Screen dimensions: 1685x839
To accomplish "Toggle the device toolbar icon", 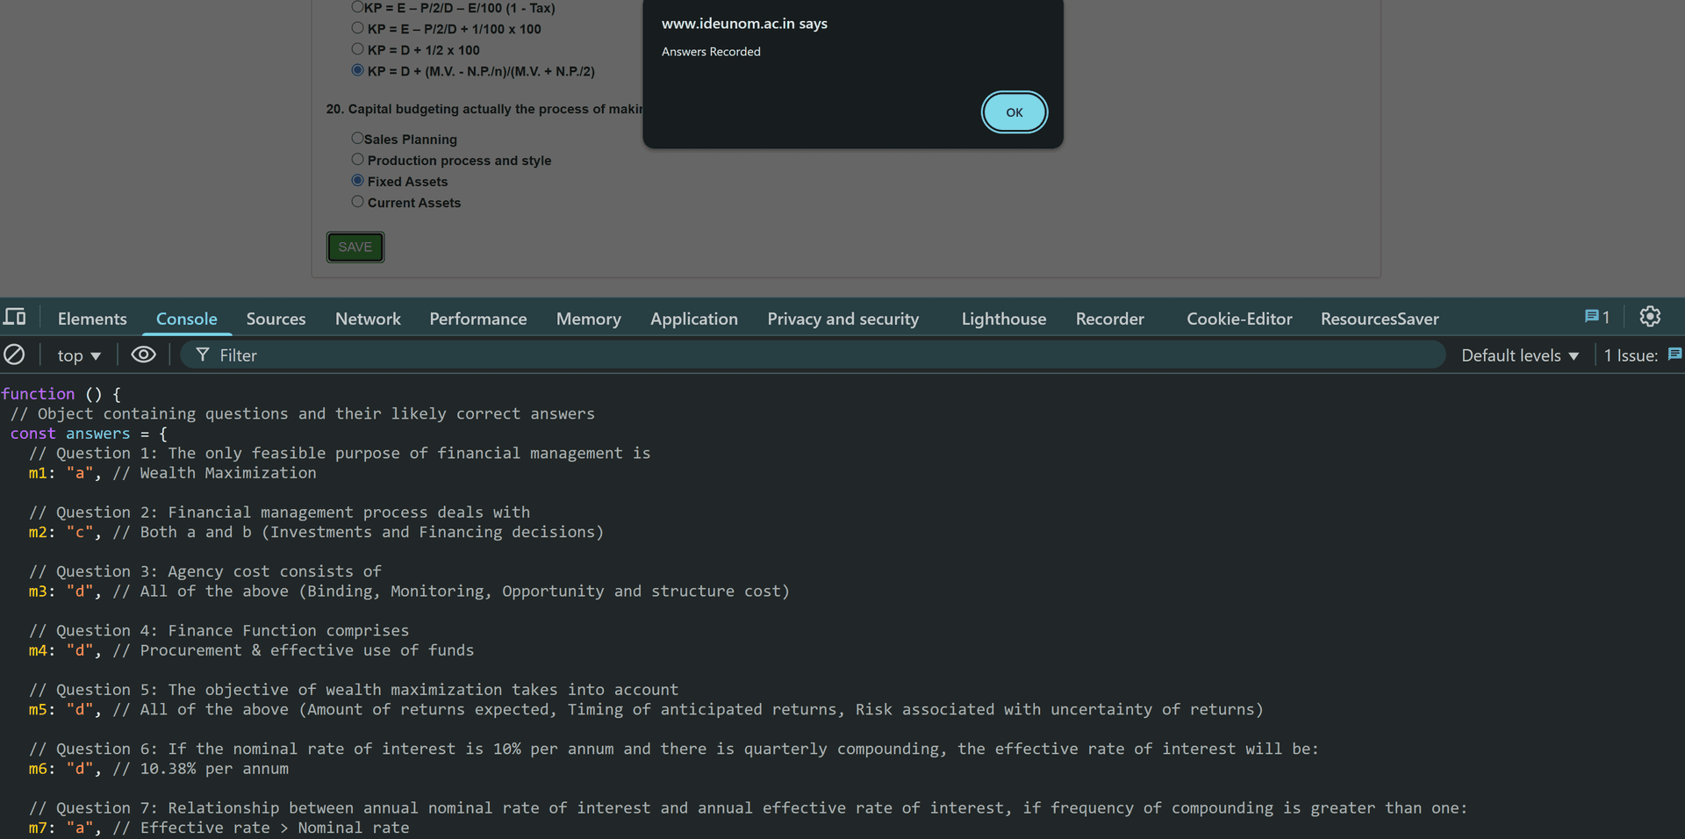I will pyautogui.click(x=16, y=317).
